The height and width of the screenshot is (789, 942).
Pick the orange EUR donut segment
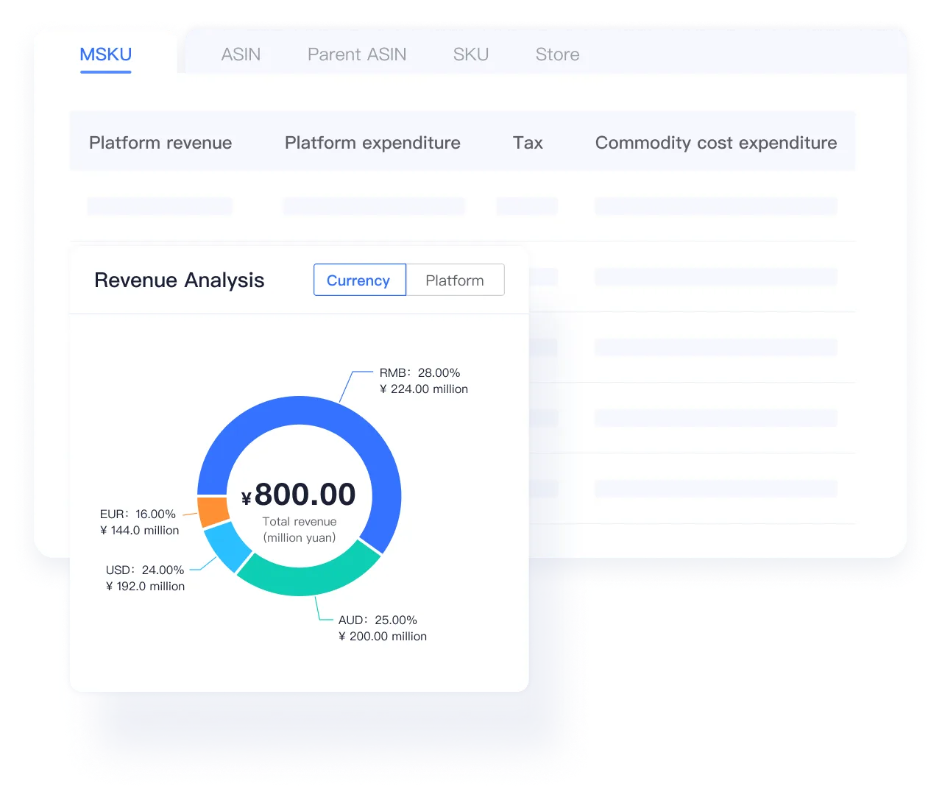(213, 511)
